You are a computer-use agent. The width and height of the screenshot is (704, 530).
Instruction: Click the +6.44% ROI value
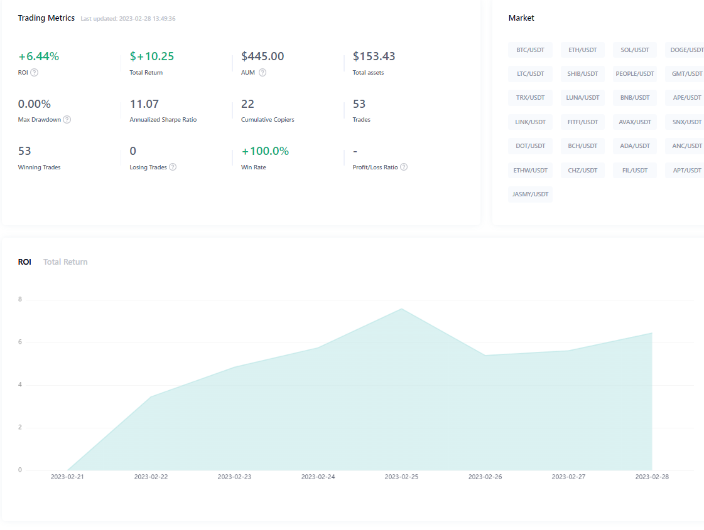pos(38,56)
